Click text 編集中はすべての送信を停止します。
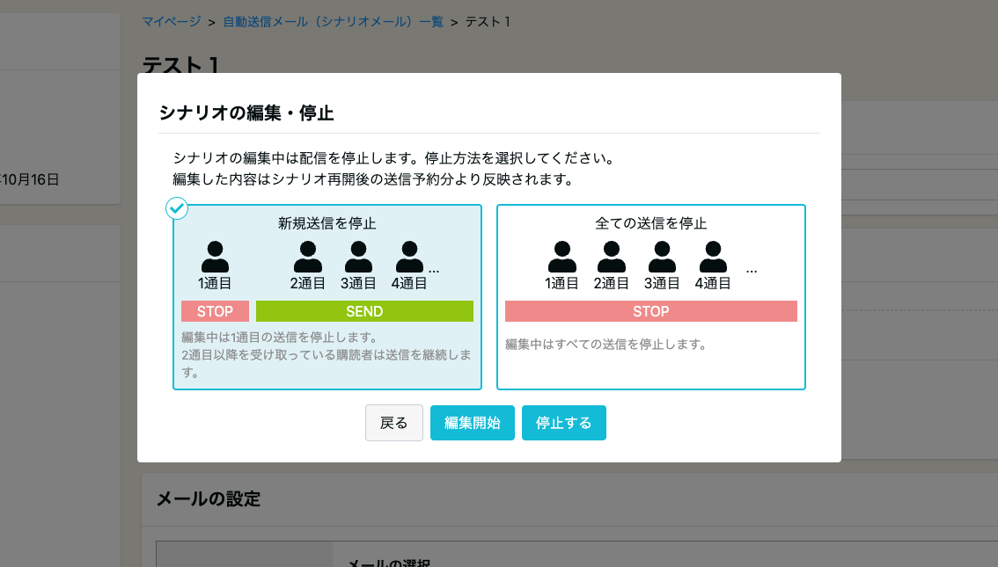Image resolution: width=998 pixels, height=567 pixels. coord(605,345)
